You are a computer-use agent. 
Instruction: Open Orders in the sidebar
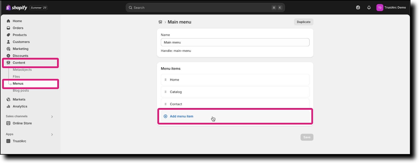click(x=18, y=28)
